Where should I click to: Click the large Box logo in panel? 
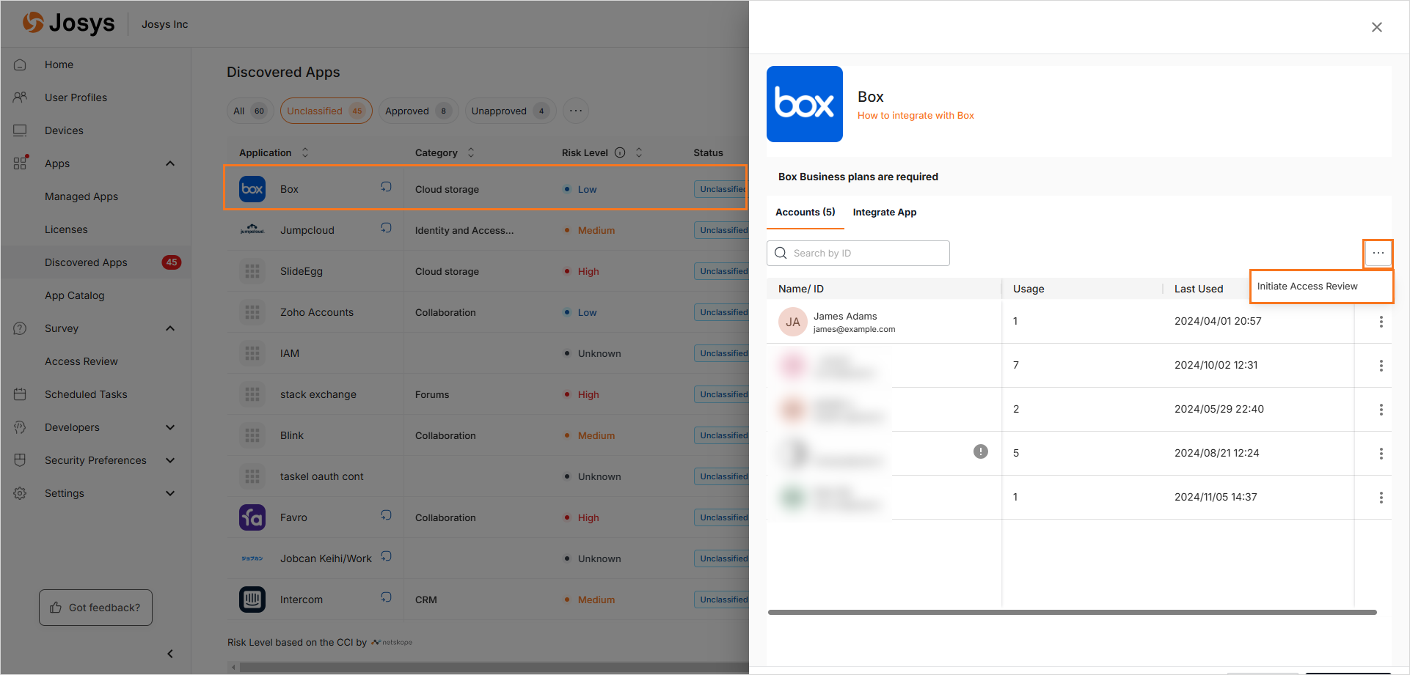805,104
